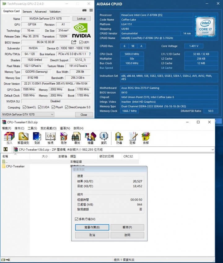Click the Delete (刪除) toolbar icon
The height and width of the screenshot is (263, 223).
tap(63, 138)
